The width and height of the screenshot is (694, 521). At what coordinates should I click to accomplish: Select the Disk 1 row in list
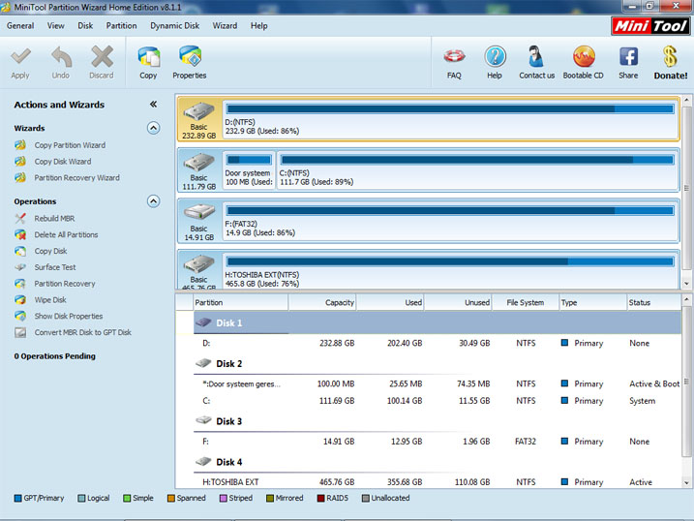click(437, 322)
